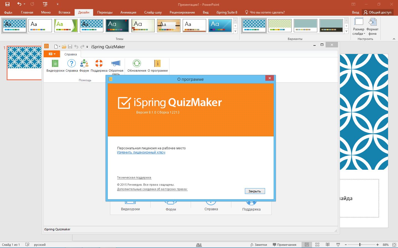
Task: Open Размер слайда dropdown
Action: point(359,27)
